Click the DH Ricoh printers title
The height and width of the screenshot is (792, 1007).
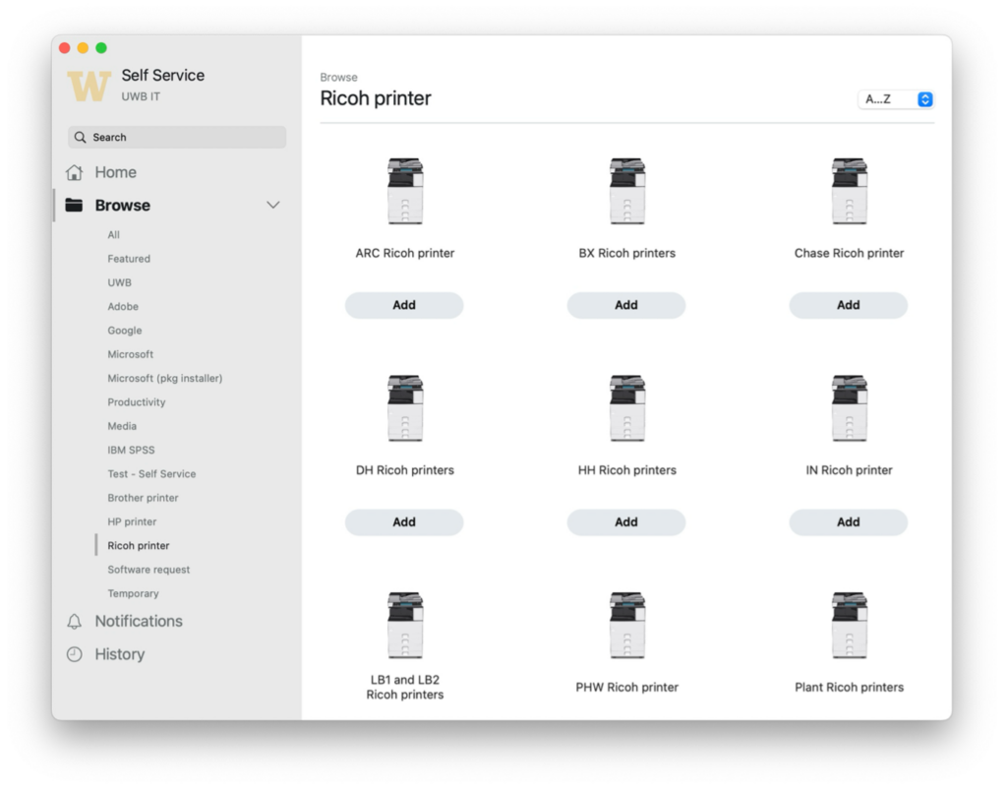[404, 470]
